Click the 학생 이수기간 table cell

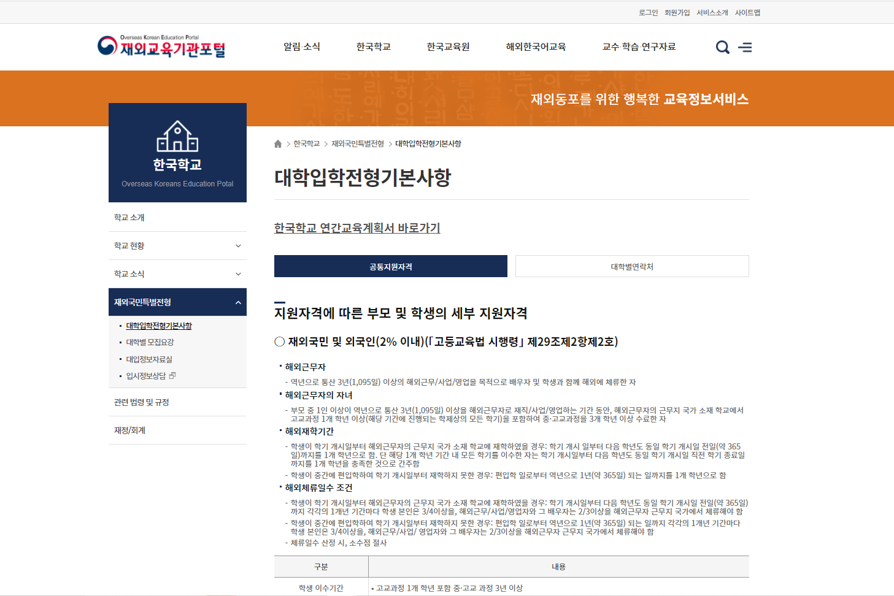(x=321, y=588)
